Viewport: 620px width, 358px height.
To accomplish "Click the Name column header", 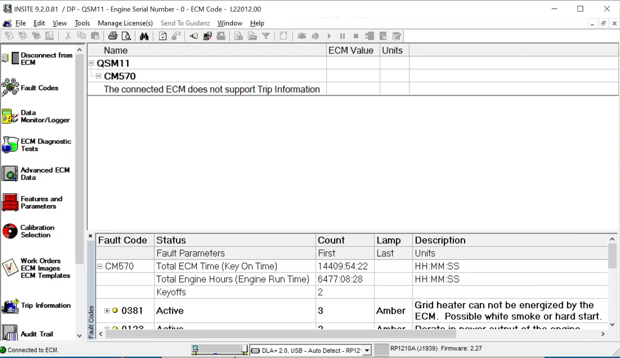I will pyautogui.click(x=207, y=50).
